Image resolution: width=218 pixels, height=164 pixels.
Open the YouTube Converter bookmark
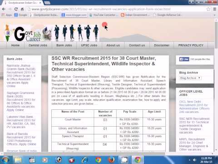pos(103,15)
